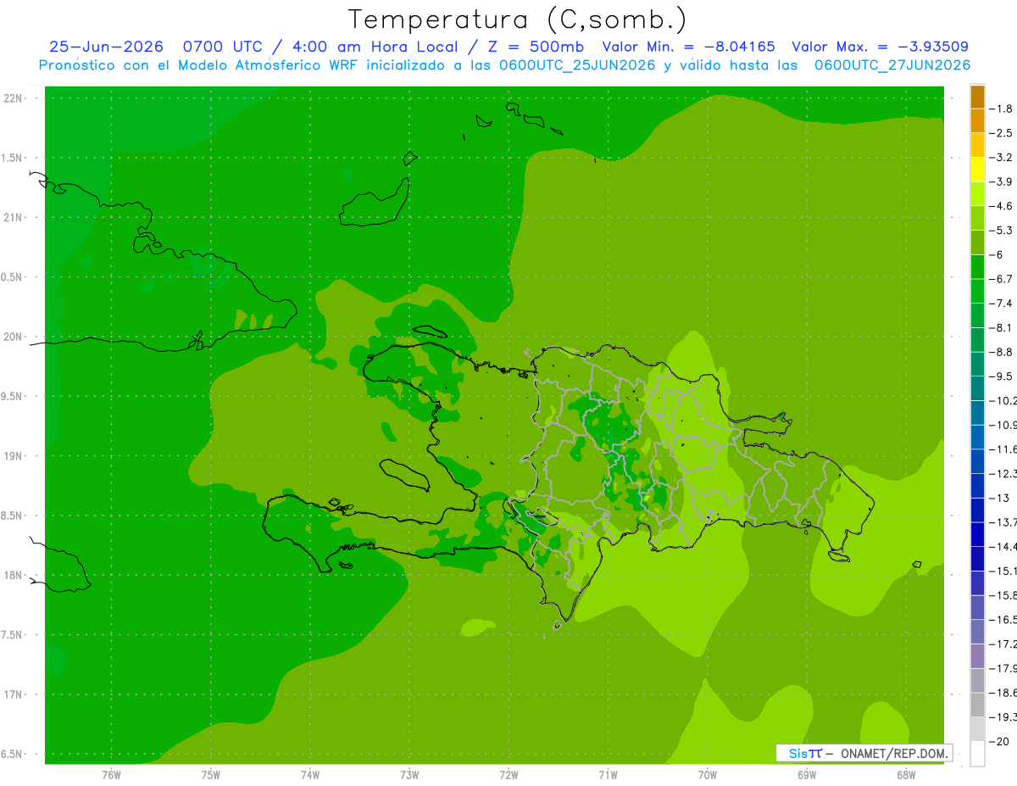
Task: Select the '73W' longitude label
Action: coord(409,776)
